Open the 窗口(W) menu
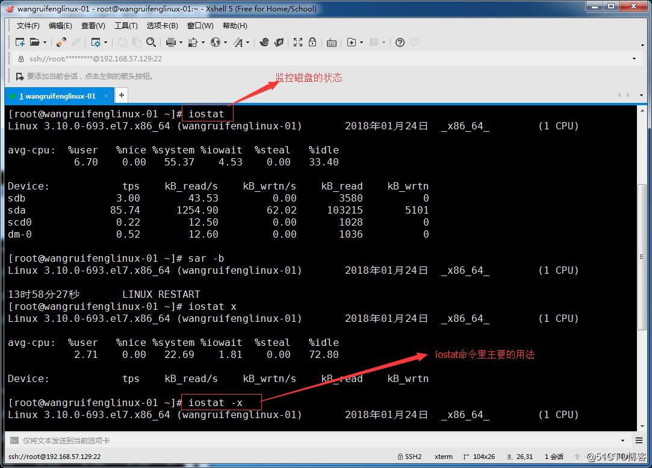Image resolution: width=652 pixels, height=468 pixels. point(200,26)
